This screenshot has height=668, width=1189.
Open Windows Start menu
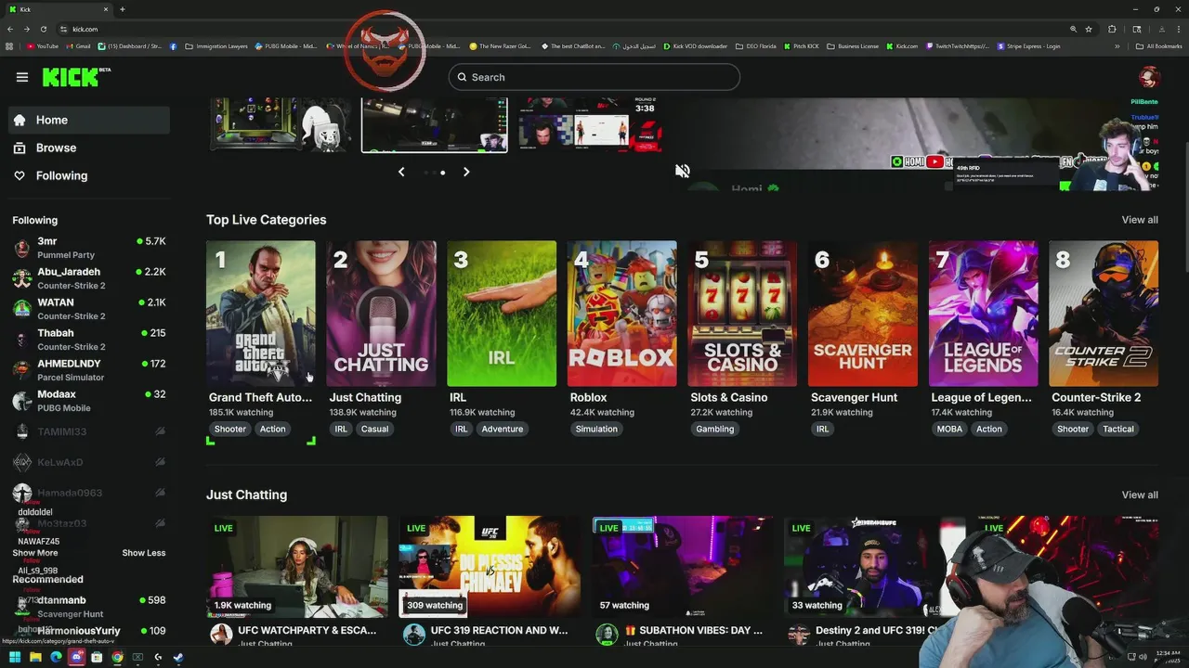[x=15, y=658]
